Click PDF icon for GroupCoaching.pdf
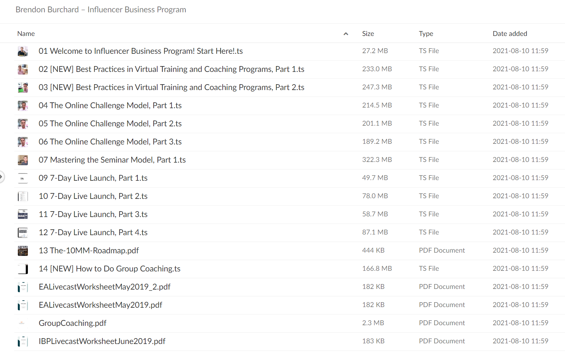Image resolution: width=565 pixels, height=355 pixels. 23,323
